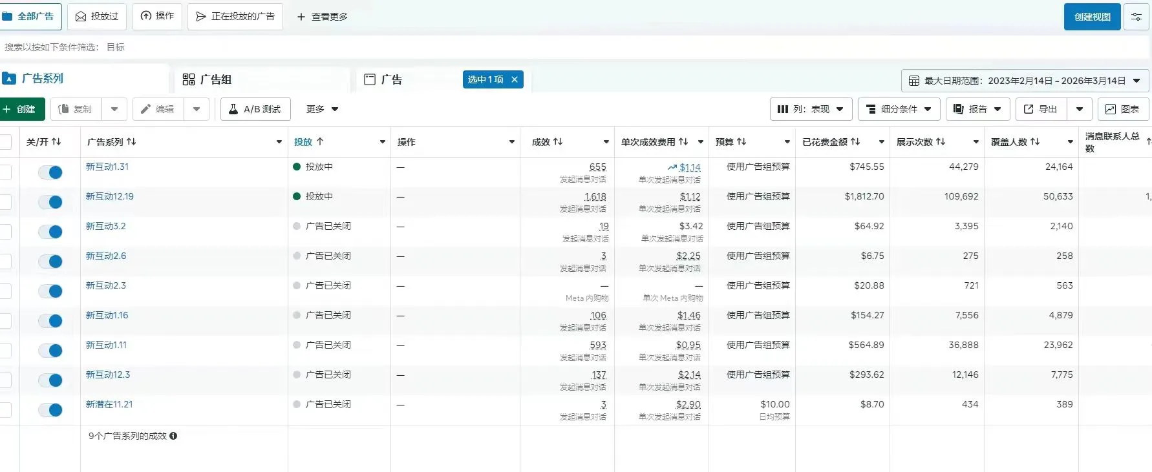Open 操作 column header menu arrow
Viewport: 1152px width, 472px height.
click(512, 142)
